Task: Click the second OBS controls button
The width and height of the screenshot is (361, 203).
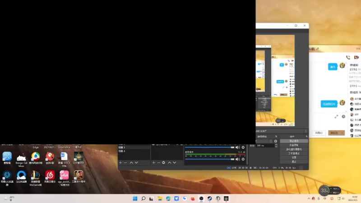Action: point(294,145)
